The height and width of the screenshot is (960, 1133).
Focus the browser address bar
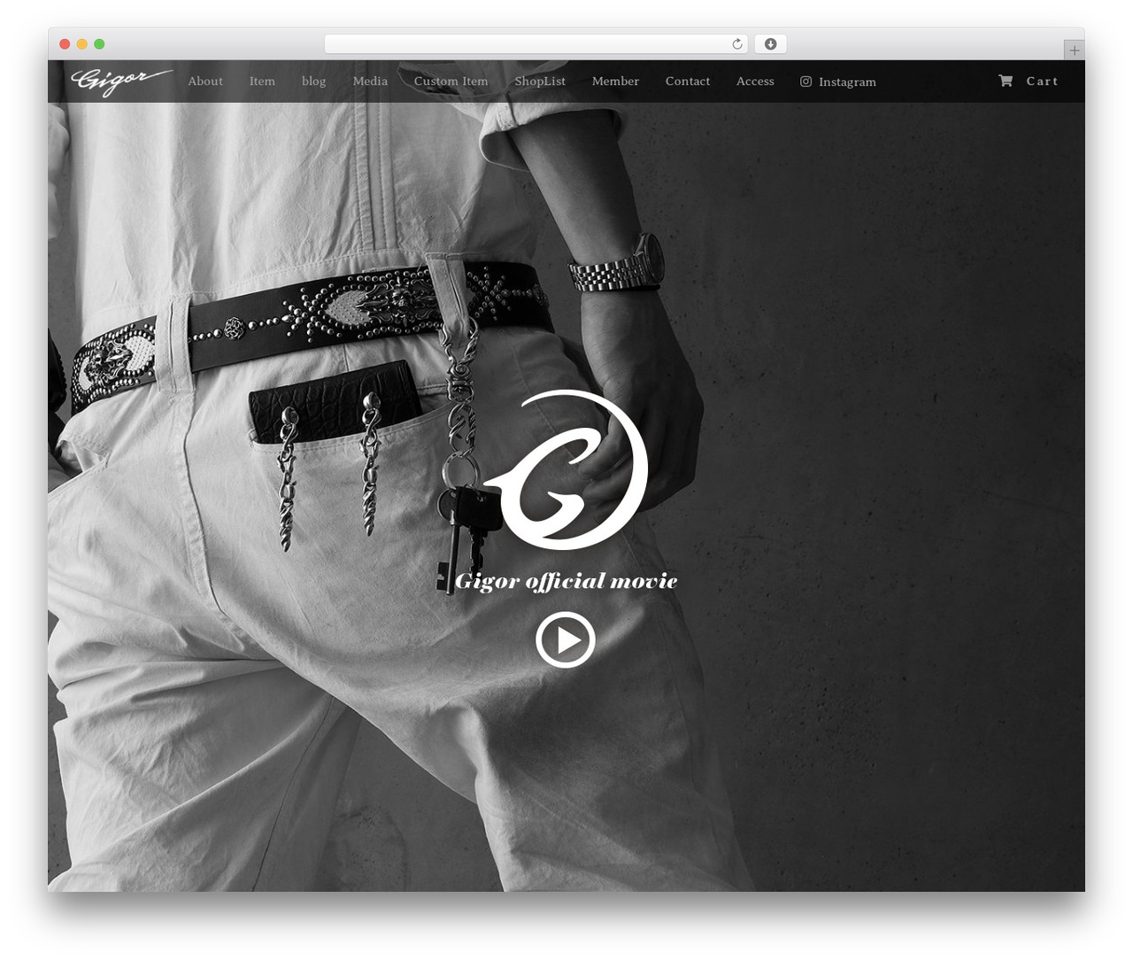(x=536, y=44)
